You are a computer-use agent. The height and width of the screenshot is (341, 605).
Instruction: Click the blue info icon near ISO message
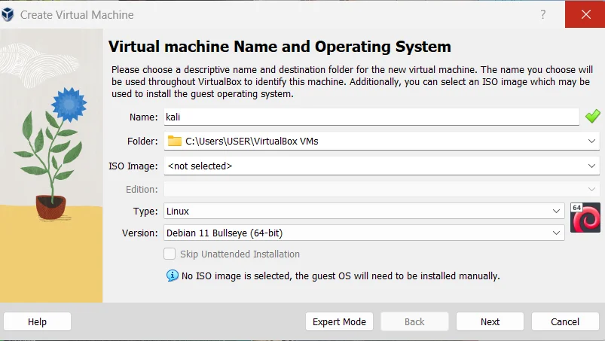click(x=172, y=276)
